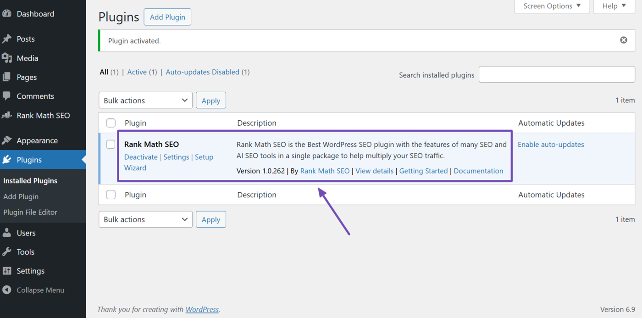Expand the Help panel
The height and width of the screenshot is (318, 642).
(614, 6)
